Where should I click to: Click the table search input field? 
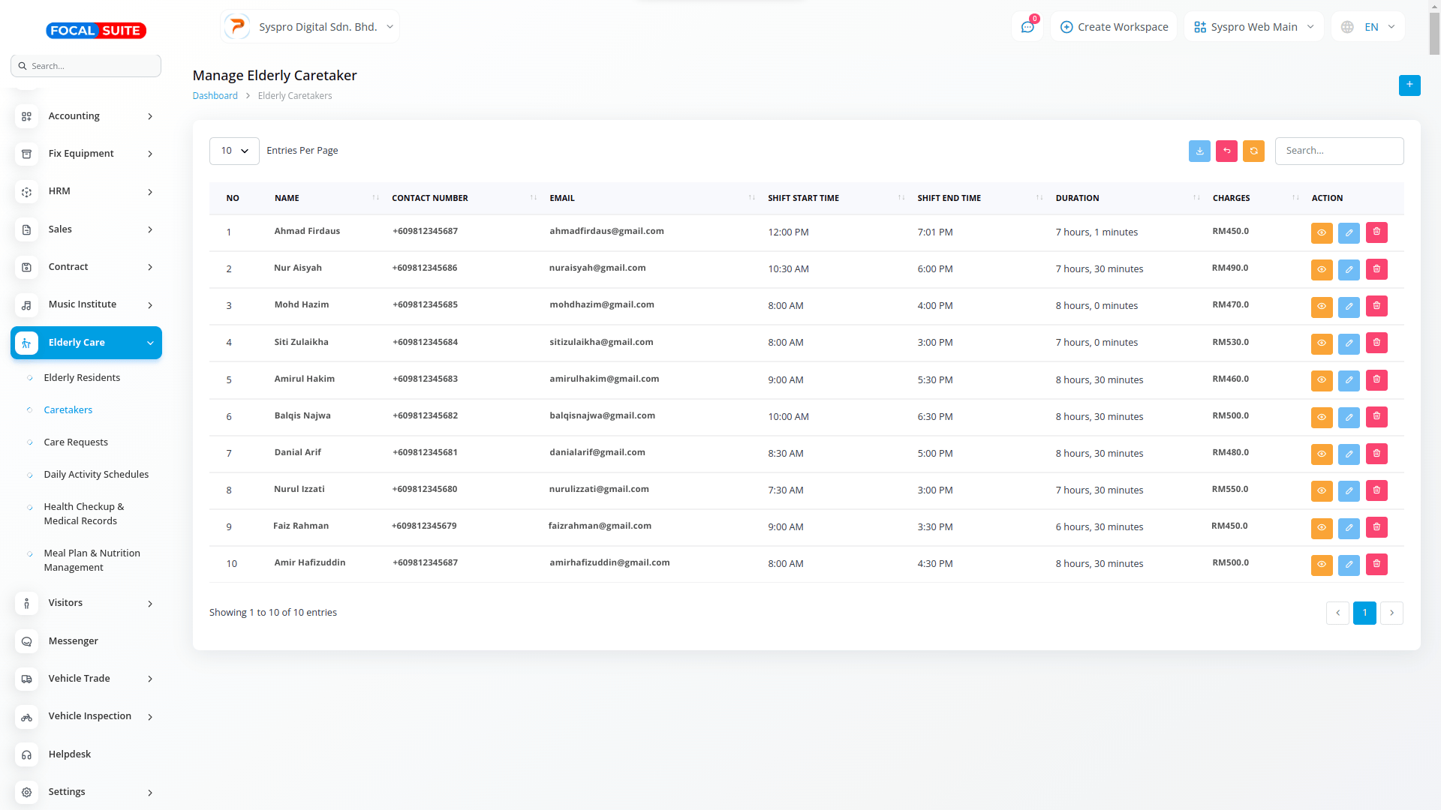point(1339,151)
